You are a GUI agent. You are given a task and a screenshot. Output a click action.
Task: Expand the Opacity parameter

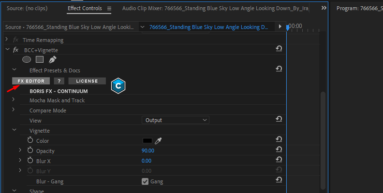20,150
